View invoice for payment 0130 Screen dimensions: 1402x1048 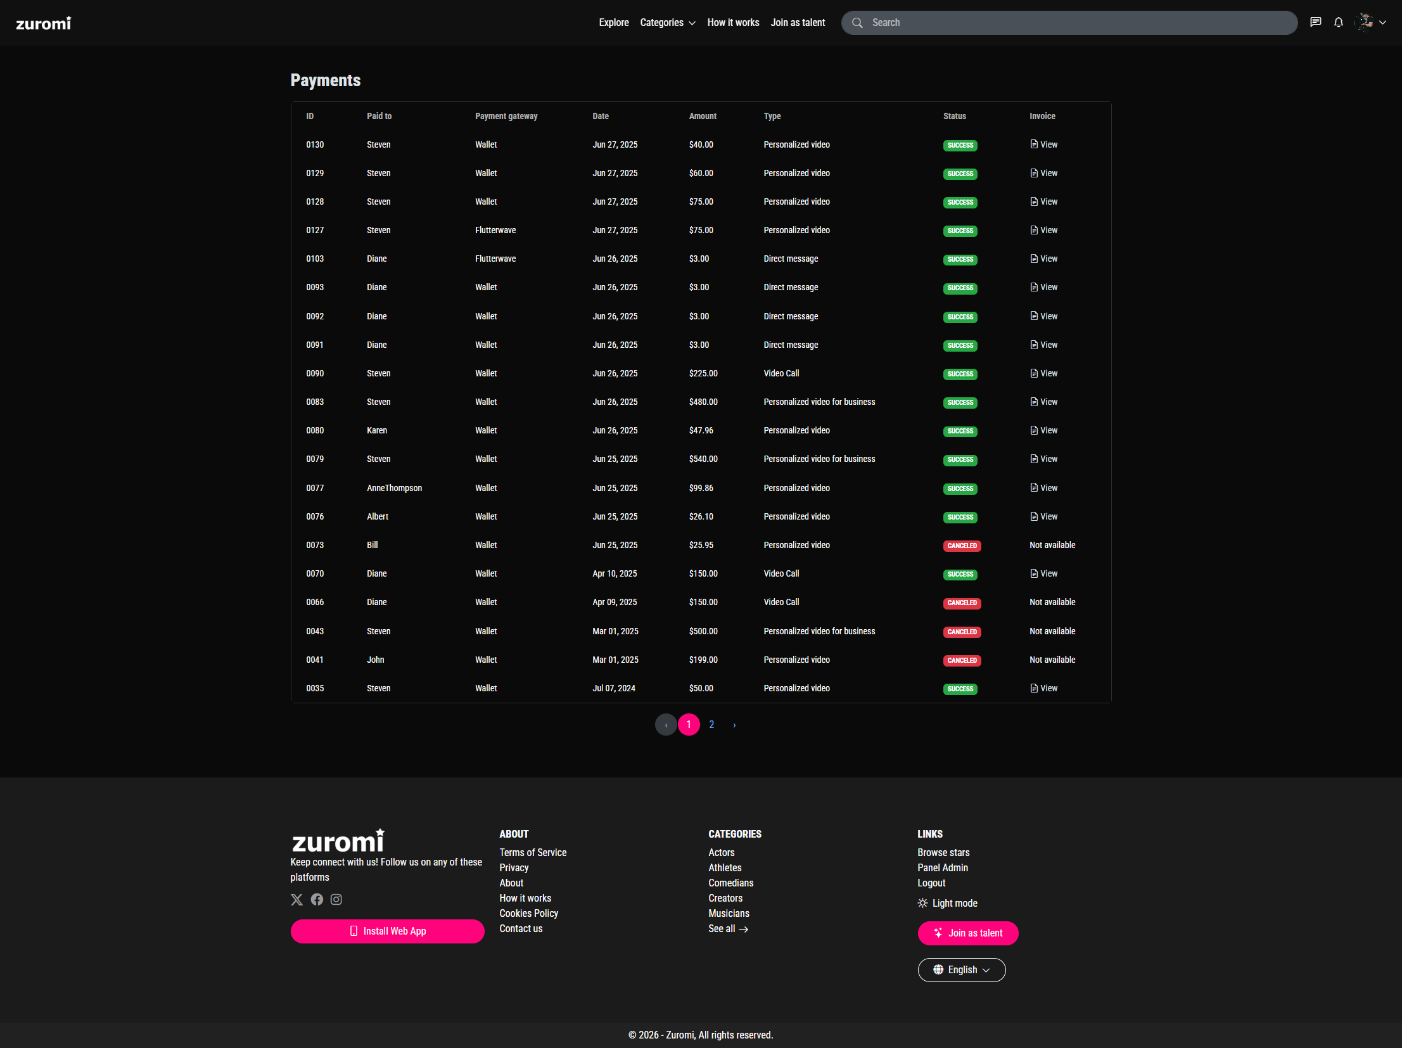point(1043,144)
